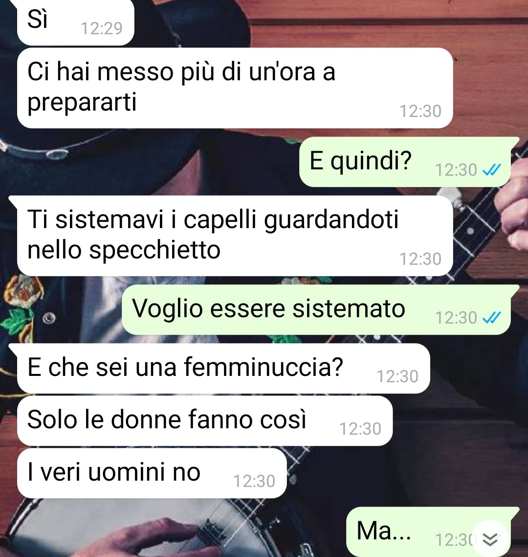The width and height of the screenshot is (528, 557).
Task: Tap the scroll-to-bottom double chevron button
Action: [x=490, y=539]
